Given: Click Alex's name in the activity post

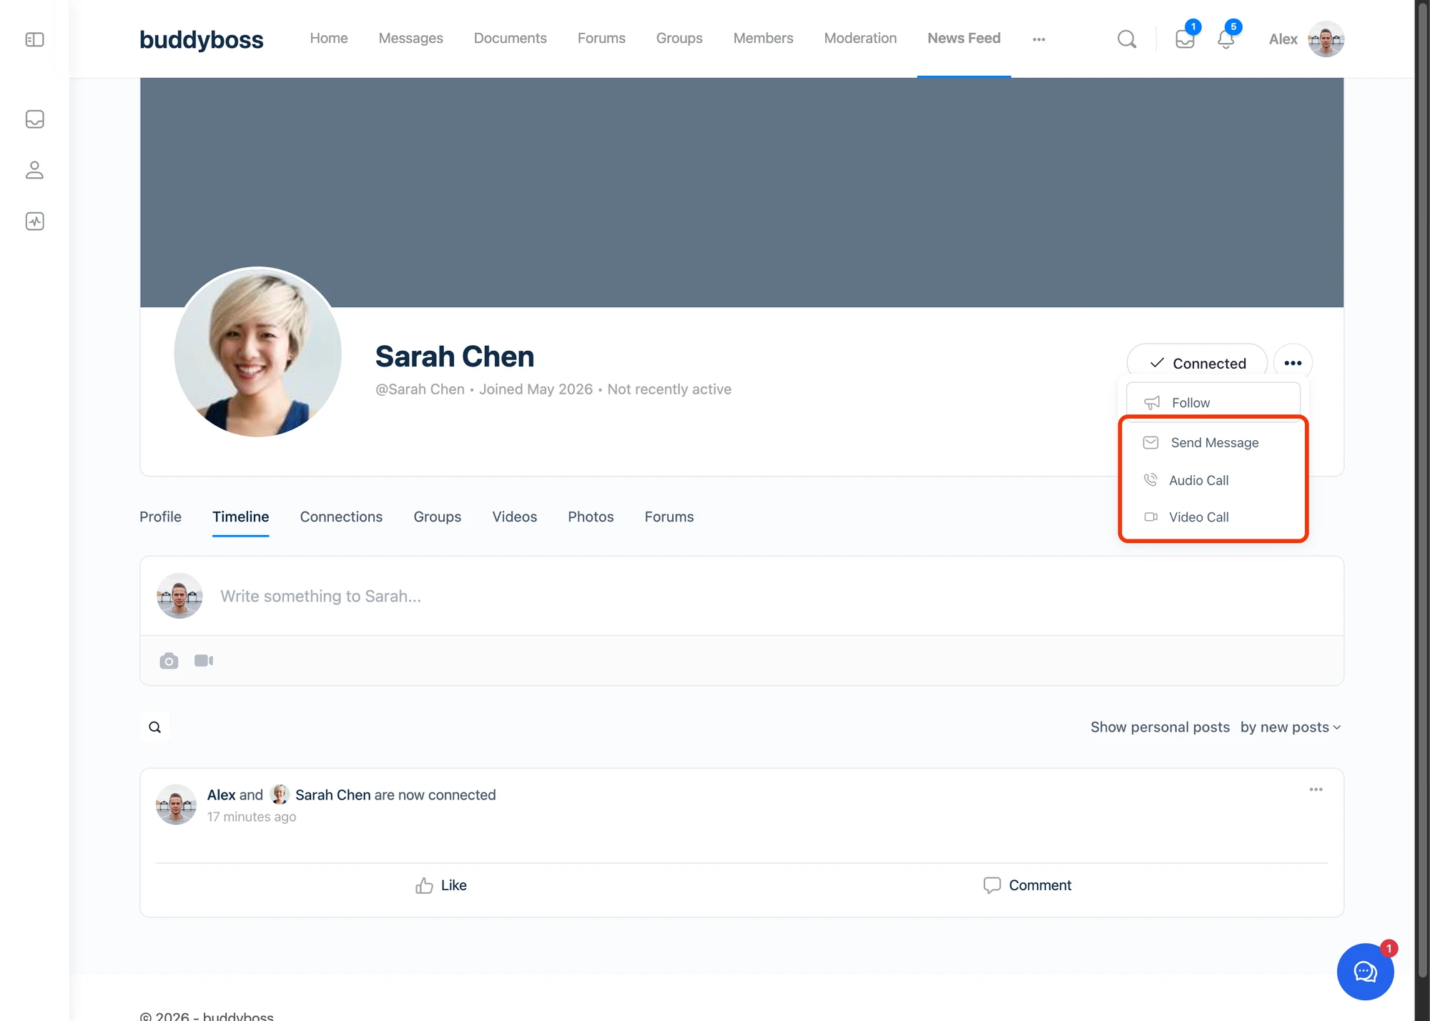Looking at the screenshot, I should 221,795.
